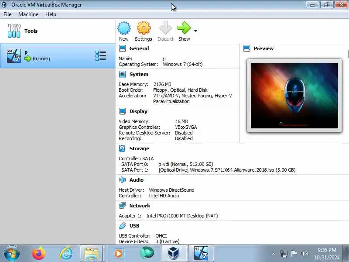The width and height of the screenshot is (349, 262).
Task: Show hidden tray icons arrow
Action: coord(274,254)
